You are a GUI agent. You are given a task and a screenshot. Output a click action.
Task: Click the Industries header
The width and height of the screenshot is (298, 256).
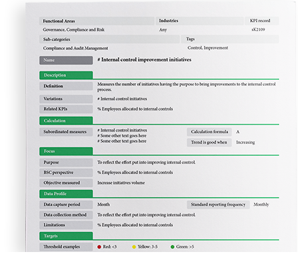pos(200,21)
